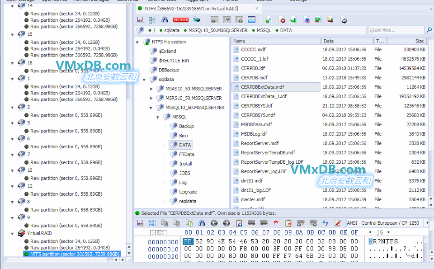This screenshot has height=269, width=434.
Task: Click the file icon with globe
Action: pos(307,20)
